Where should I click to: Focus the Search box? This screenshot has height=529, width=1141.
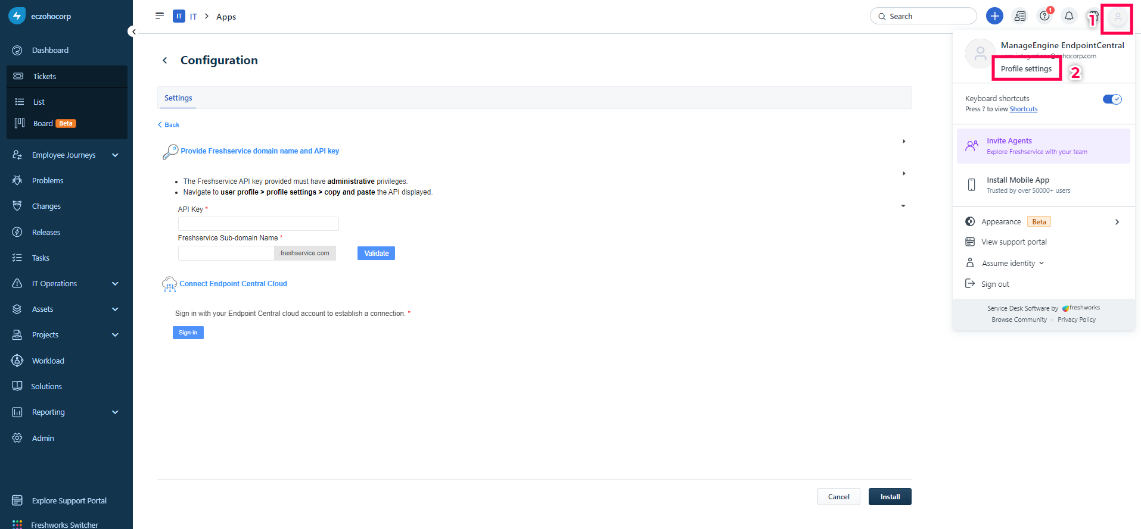tap(923, 16)
